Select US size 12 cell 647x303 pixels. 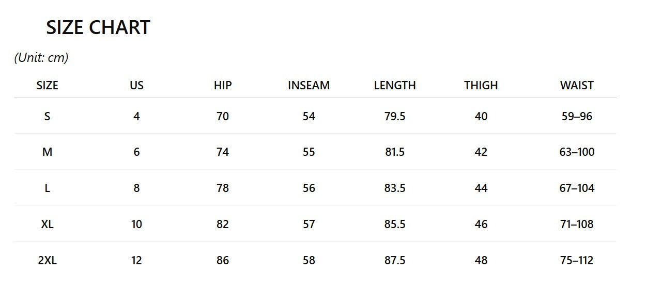click(x=136, y=261)
